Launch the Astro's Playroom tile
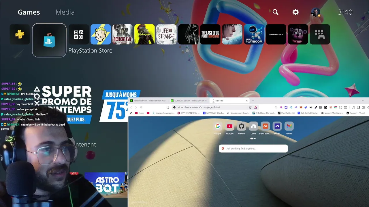This screenshot has height=207, width=369. click(x=254, y=34)
